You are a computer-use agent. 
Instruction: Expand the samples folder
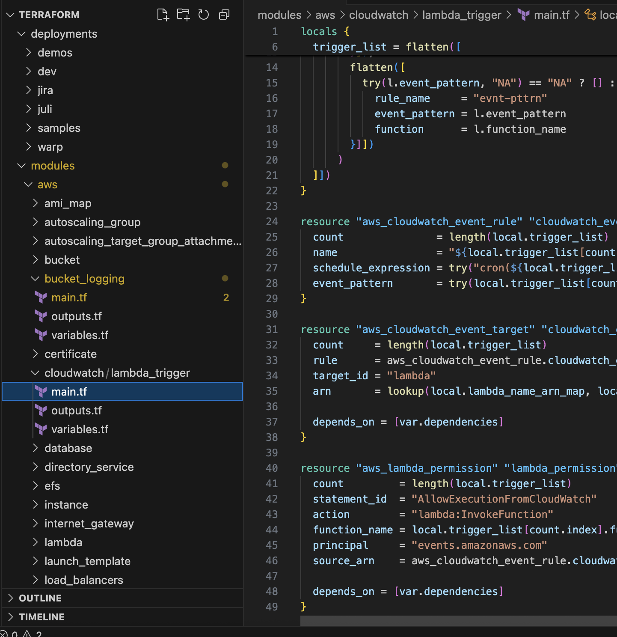[x=28, y=128]
